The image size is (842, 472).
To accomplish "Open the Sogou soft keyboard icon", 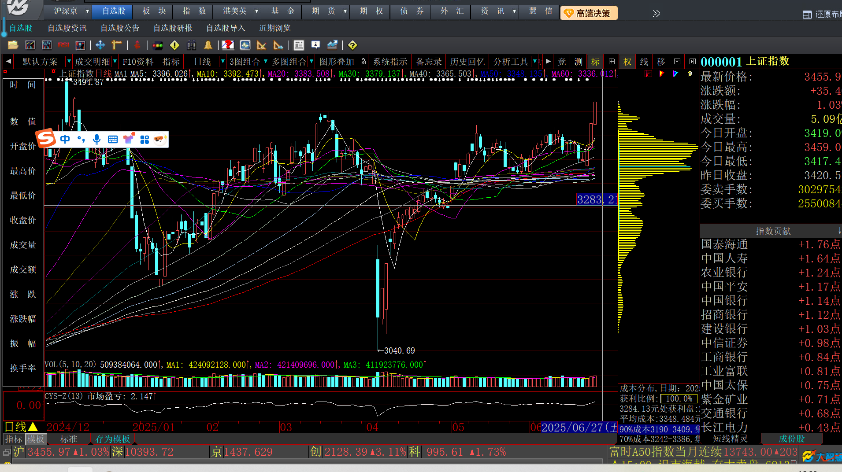I will click(x=113, y=140).
